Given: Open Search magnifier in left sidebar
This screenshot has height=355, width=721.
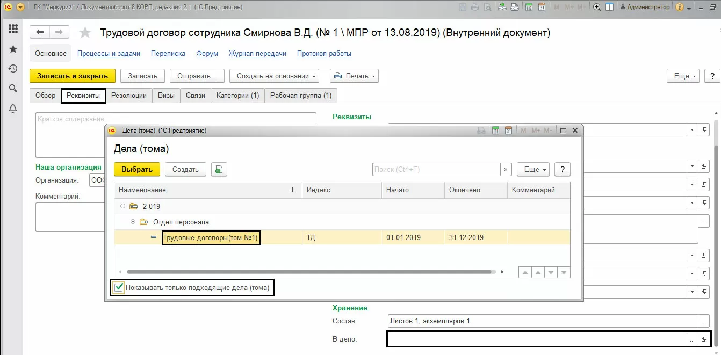Looking at the screenshot, I should point(13,89).
